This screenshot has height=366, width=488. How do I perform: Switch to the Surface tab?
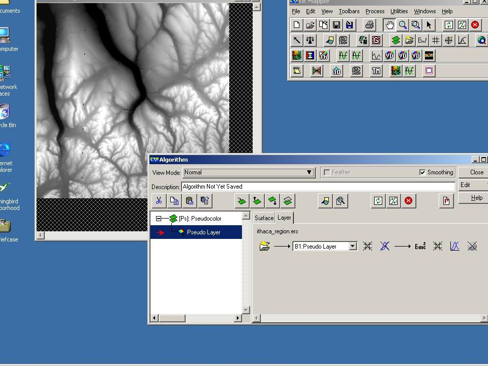click(x=264, y=218)
